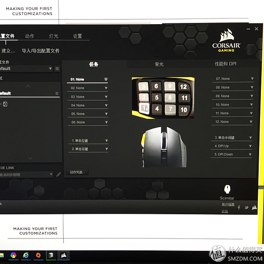The width and height of the screenshot is (264, 264).
Task: Switch to the 动作 (Actions) top tab
Action: pyautogui.click(x=29, y=36)
